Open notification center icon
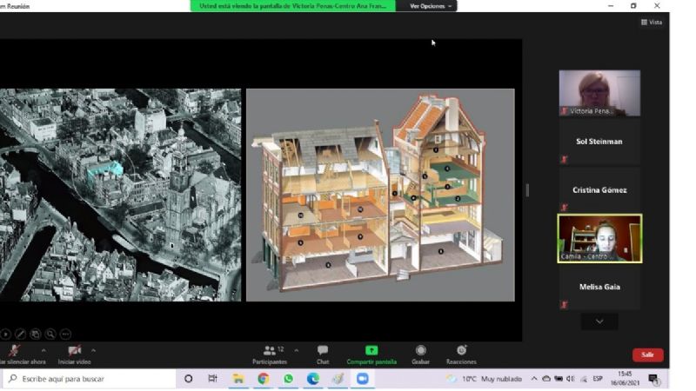The height and width of the screenshot is (391, 696). [653, 379]
